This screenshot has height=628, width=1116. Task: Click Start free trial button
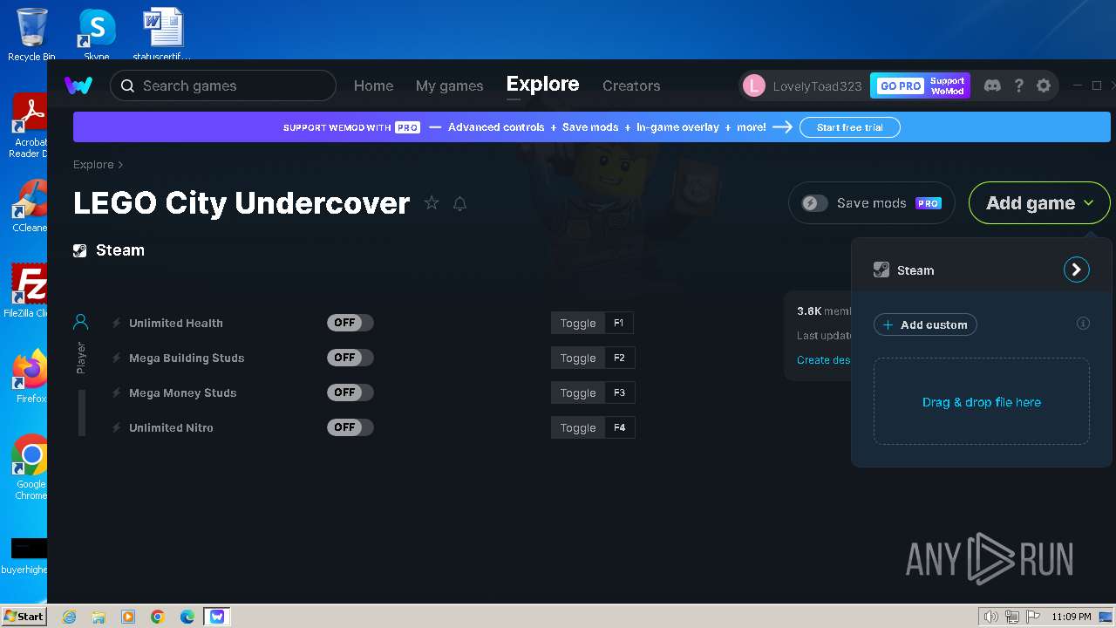[849, 127]
